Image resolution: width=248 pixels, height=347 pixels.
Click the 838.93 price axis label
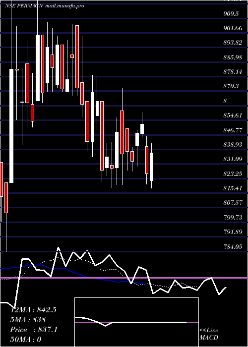coord(233,145)
